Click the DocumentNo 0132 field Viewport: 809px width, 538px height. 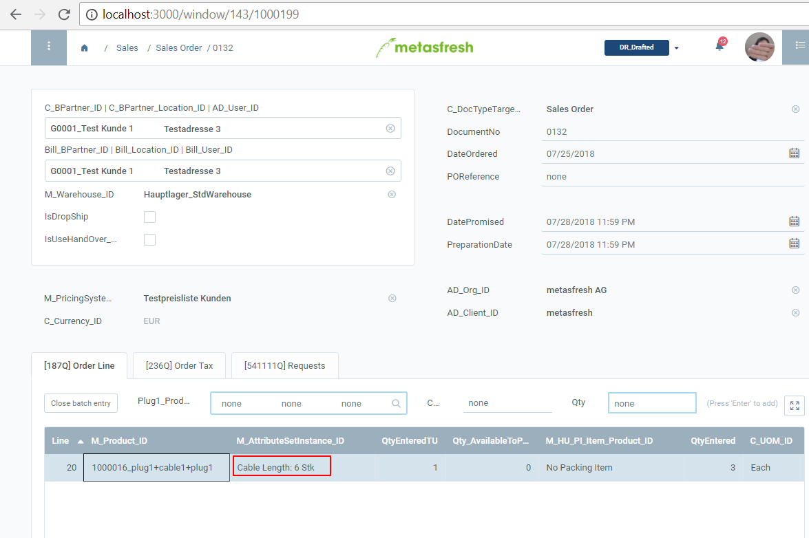(672, 132)
